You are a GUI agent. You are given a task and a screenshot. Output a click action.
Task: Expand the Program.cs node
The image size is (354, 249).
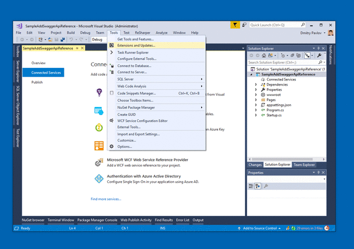click(x=256, y=110)
